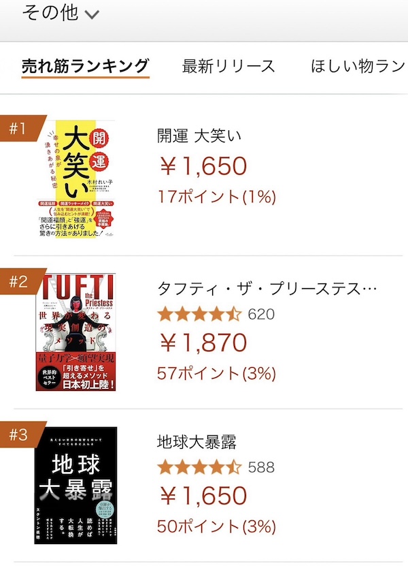Click the #1 rank badge

[x=18, y=128]
